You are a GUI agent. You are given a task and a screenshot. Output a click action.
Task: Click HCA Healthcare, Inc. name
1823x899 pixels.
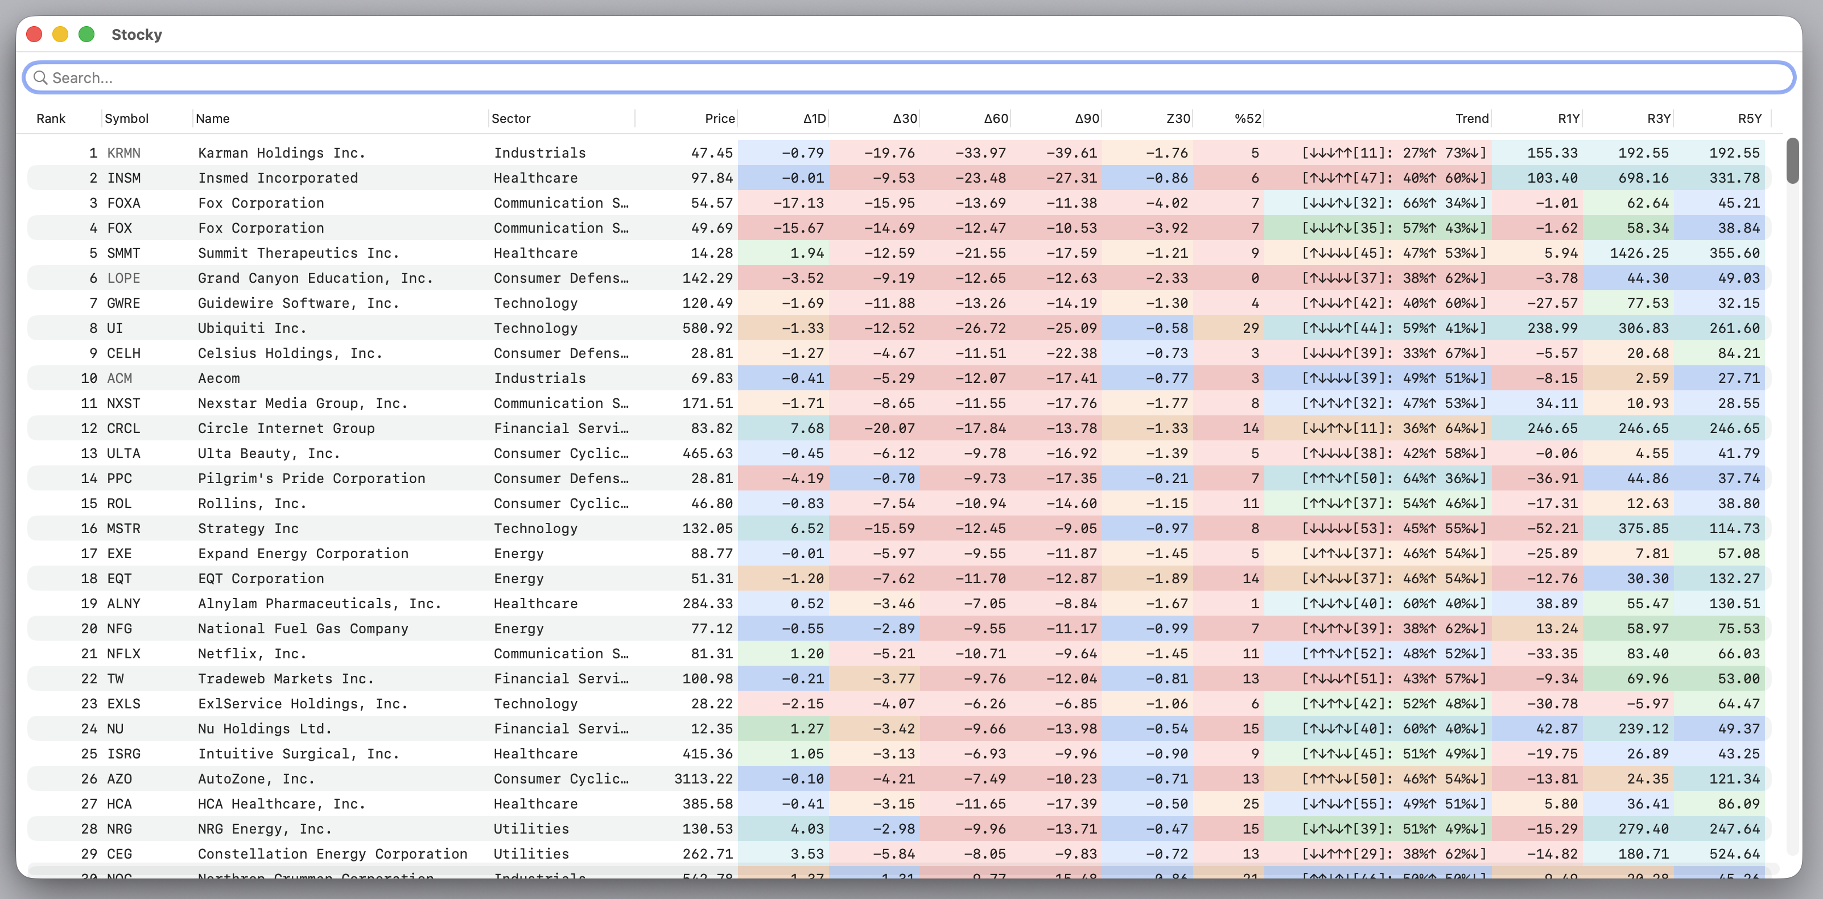click(282, 804)
